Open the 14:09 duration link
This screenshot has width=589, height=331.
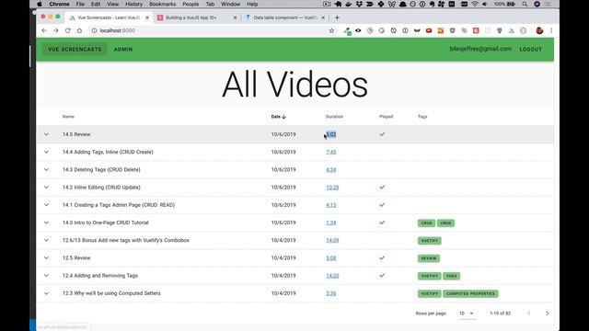click(332, 240)
